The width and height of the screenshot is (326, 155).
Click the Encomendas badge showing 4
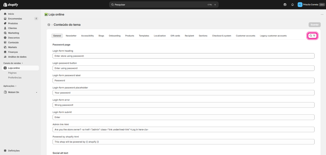pyautogui.click(x=36, y=19)
